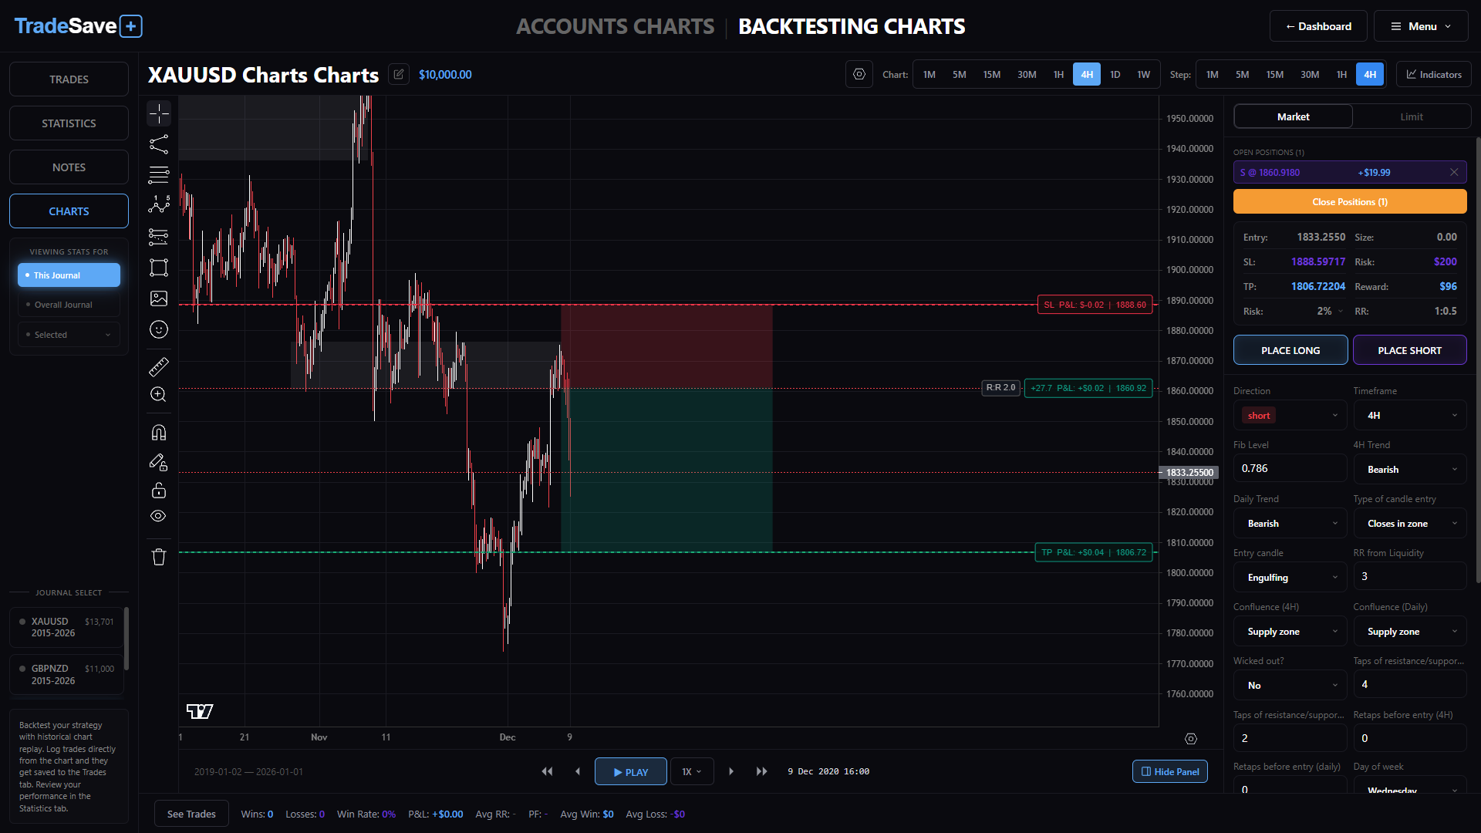1481x833 pixels.
Task: Open chart settings gear near Chart timeframes
Action: coord(859,75)
